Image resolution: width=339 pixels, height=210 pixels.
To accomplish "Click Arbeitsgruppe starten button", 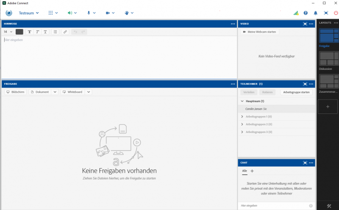I will (296, 92).
